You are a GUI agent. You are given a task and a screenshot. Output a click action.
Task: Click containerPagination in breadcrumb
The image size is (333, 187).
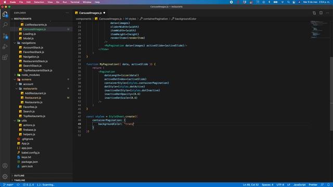[156, 19]
